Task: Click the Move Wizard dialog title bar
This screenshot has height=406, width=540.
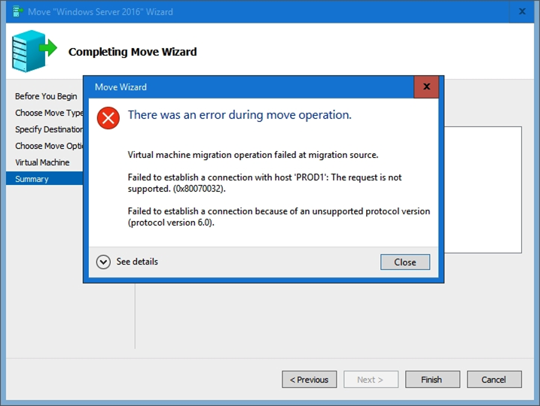Action: [x=249, y=87]
